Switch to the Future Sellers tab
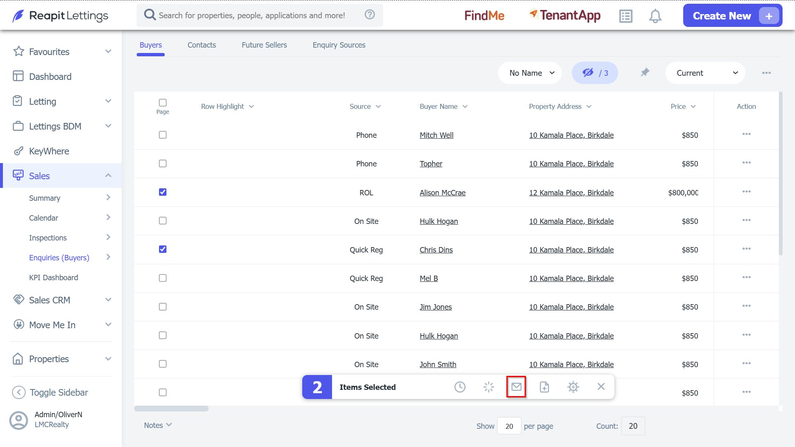This screenshot has height=447, width=795. click(264, 45)
